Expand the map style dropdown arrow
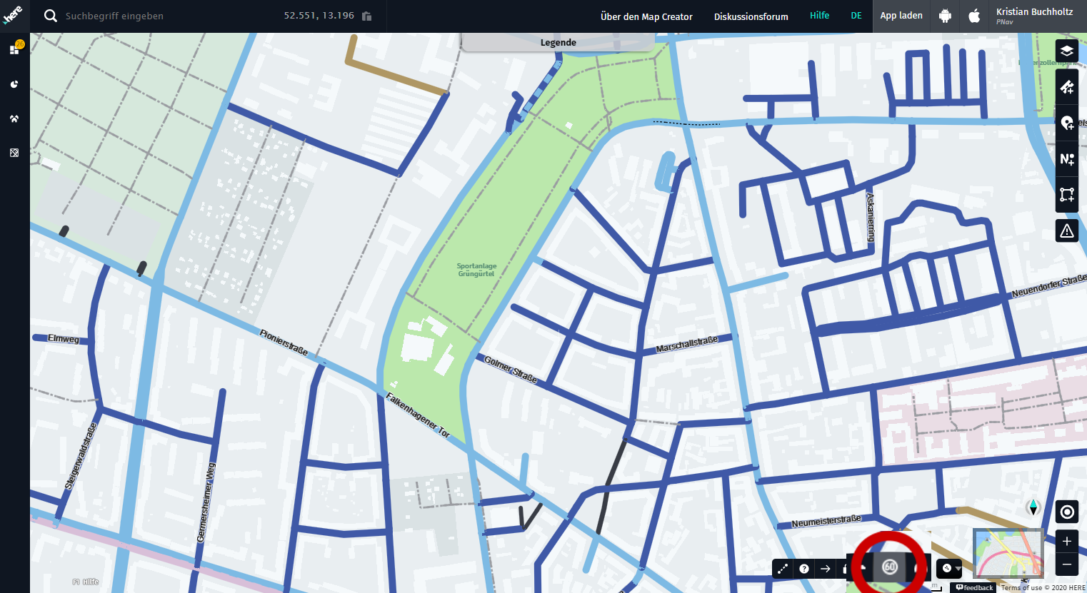This screenshot has height=593, width=1087. (958, 569)
